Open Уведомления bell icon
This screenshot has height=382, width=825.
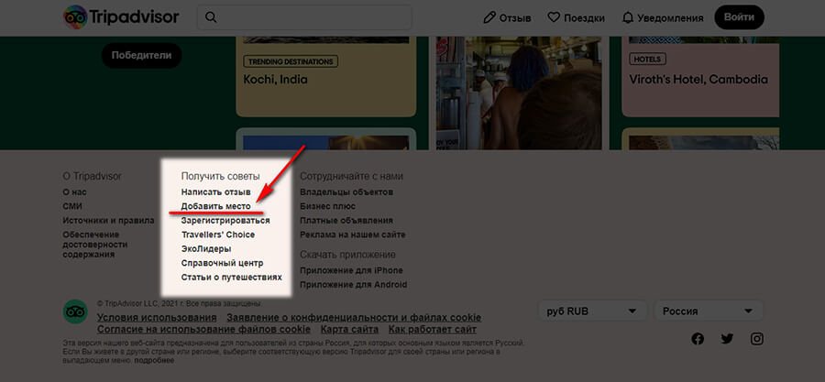628,17
